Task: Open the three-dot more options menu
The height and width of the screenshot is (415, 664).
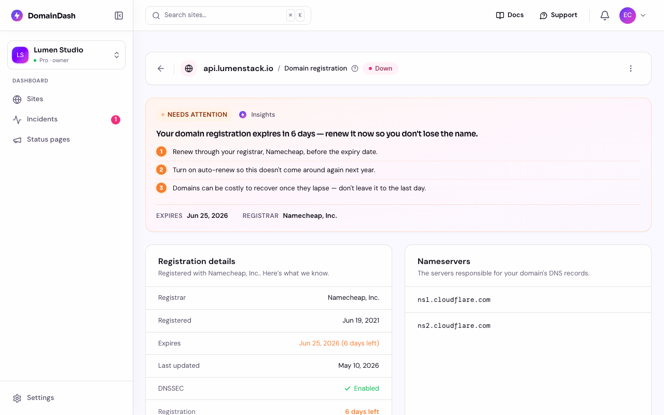Action: pyautogui.click(x=631, y=68)
